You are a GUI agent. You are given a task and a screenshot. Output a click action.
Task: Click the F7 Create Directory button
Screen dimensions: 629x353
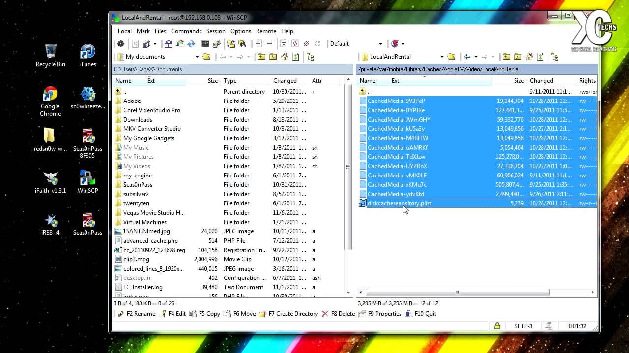(x=289, y=314)
